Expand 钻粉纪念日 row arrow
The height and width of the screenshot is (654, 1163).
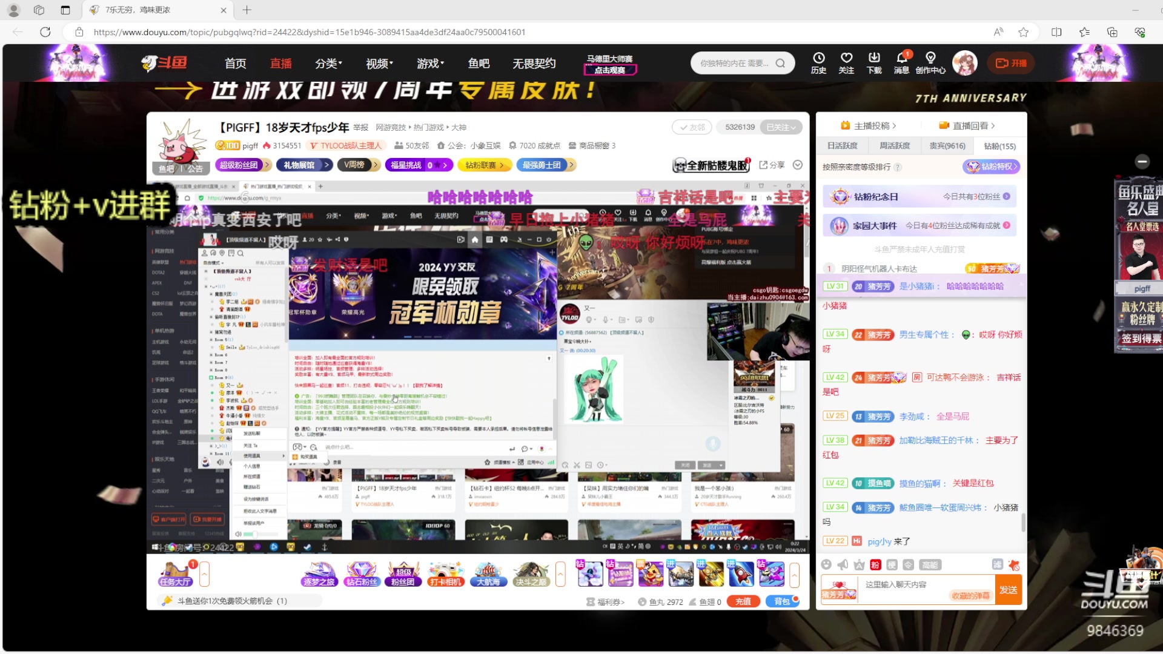pyautogui.click(x=1006, y=196)
